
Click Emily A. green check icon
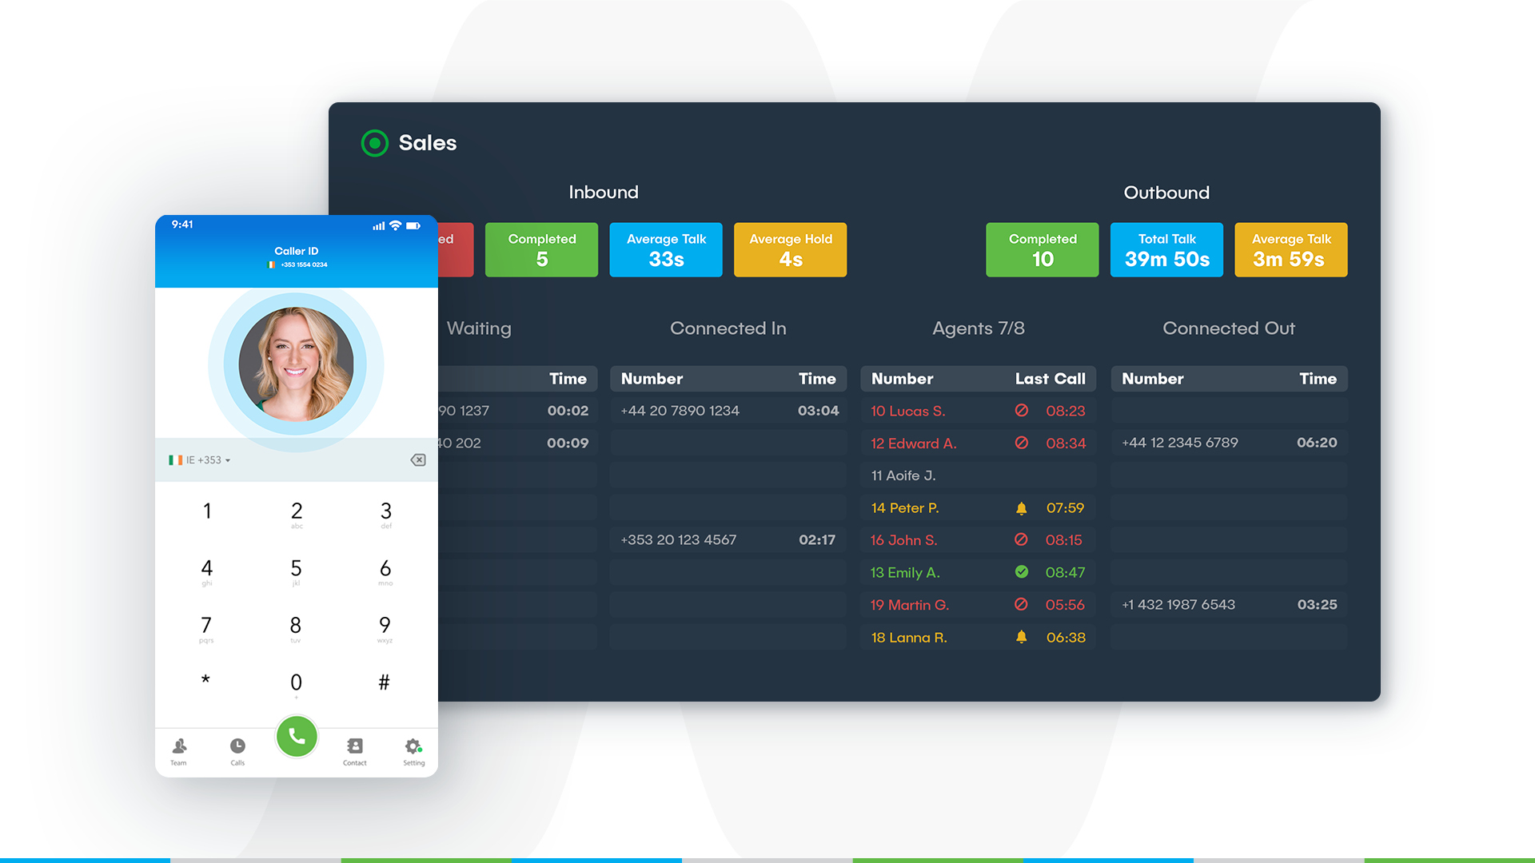(1021, 572)
